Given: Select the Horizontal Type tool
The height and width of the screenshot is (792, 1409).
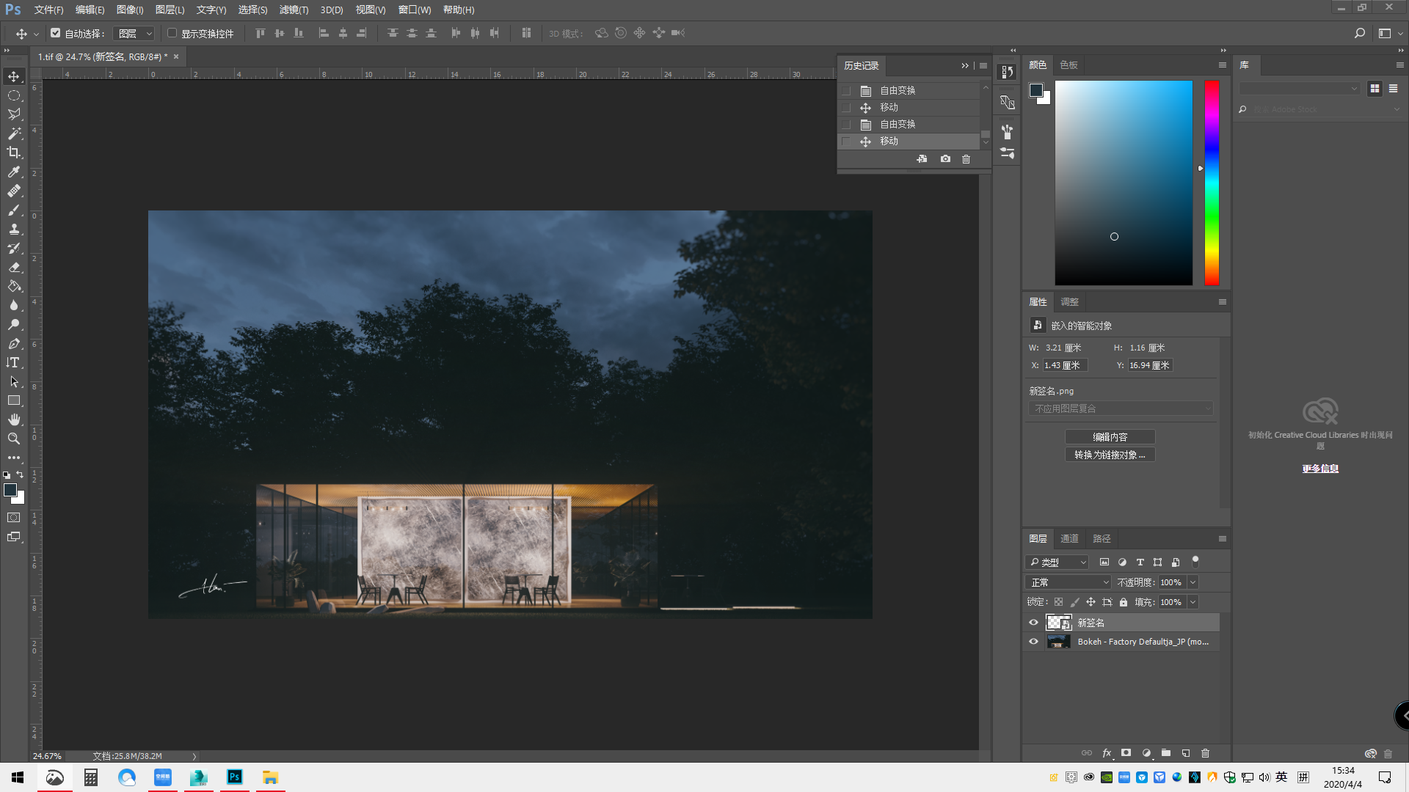Looking at the screenshot, I should [x=14, y=362].
